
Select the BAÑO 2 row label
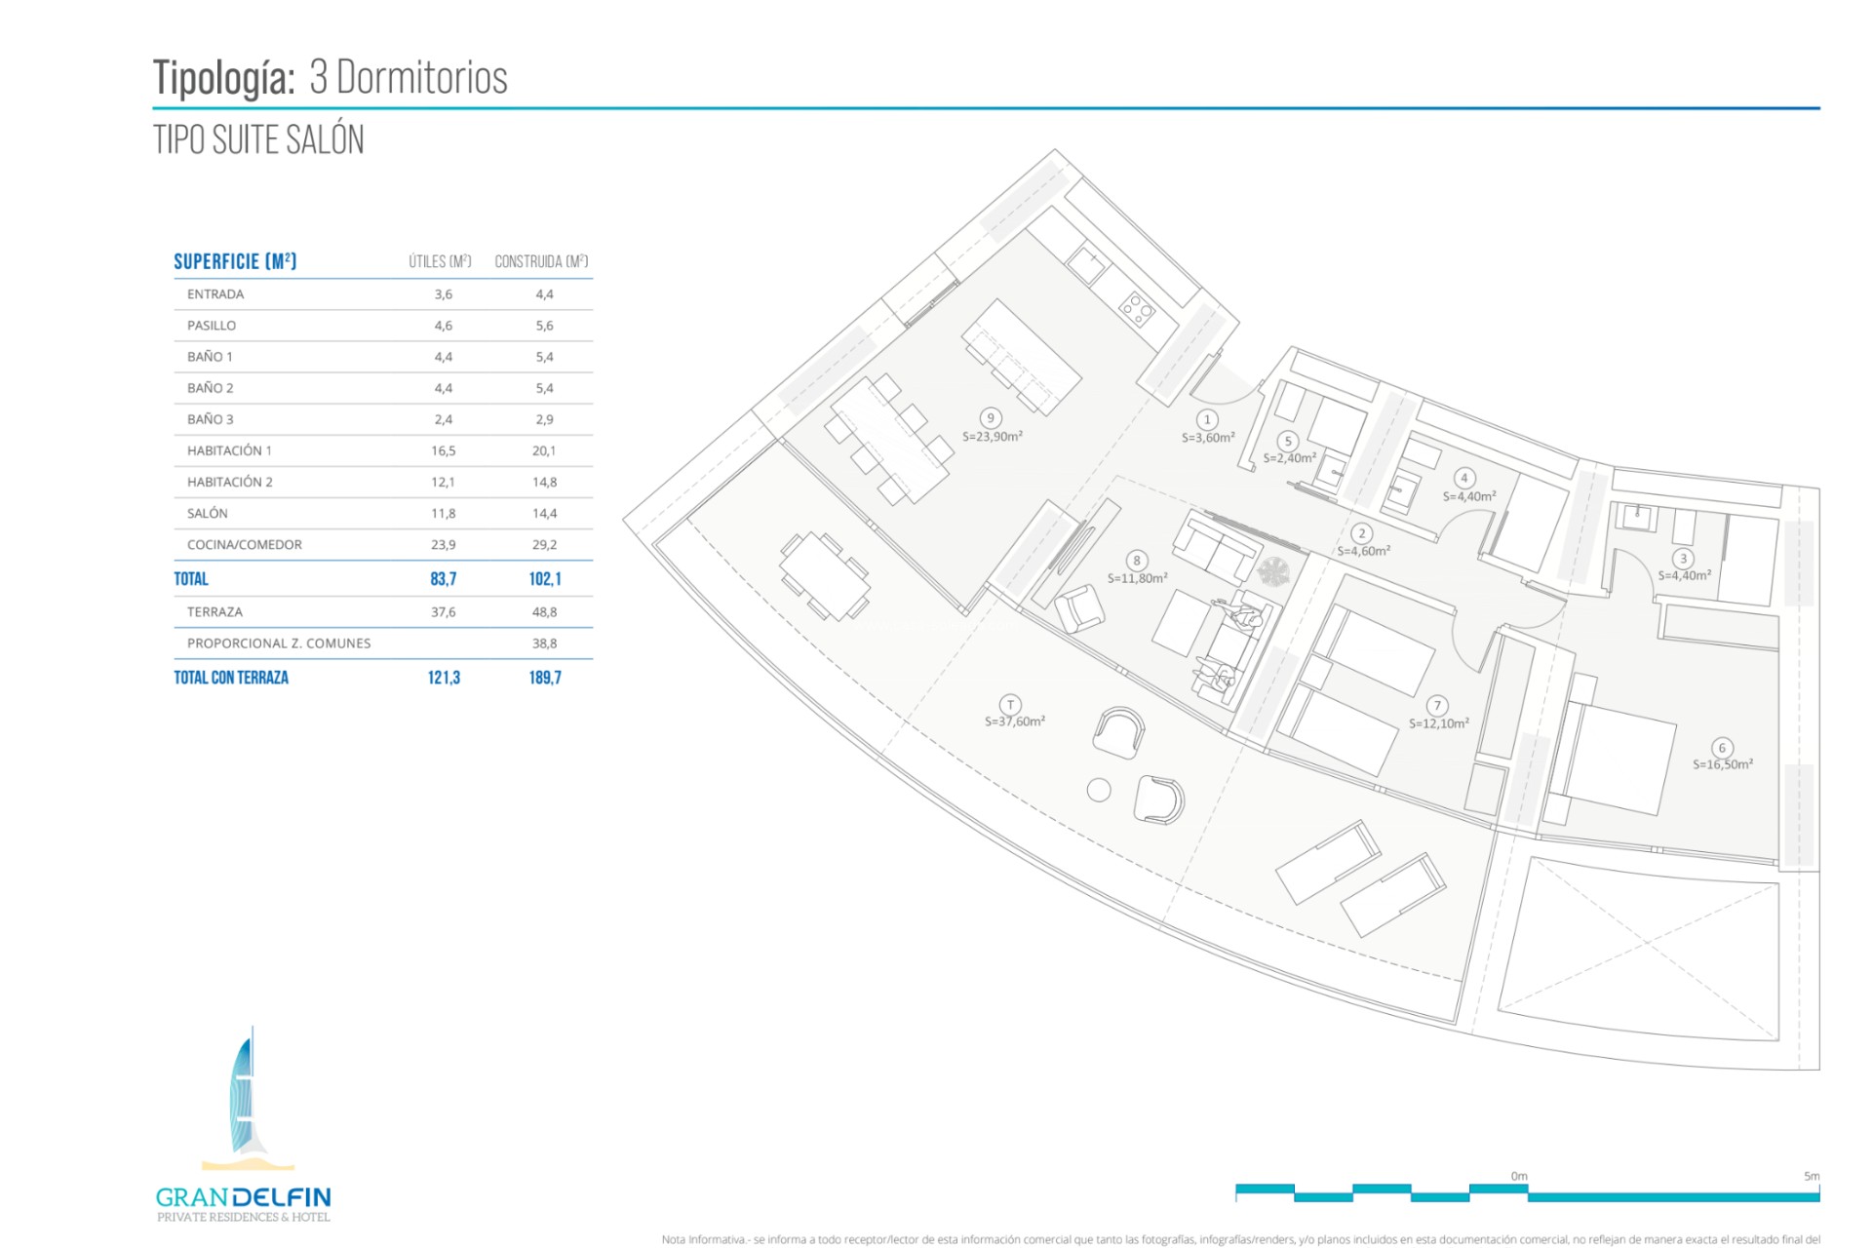click(x=211, y=387)
